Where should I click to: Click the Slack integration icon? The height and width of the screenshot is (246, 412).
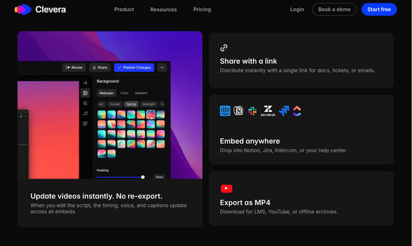252,110
